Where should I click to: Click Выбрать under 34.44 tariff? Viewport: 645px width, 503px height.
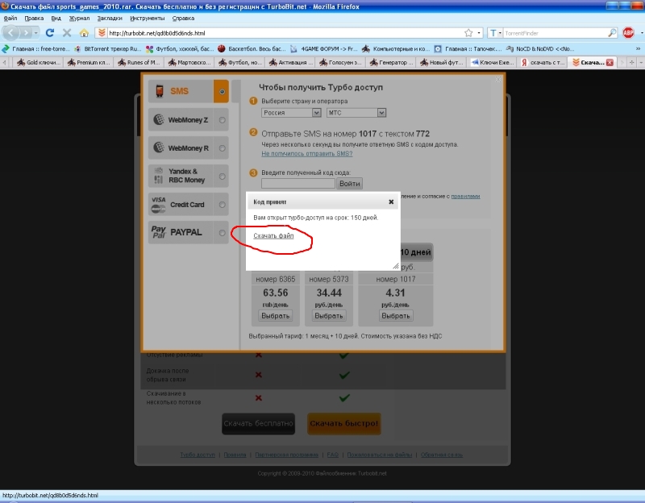click(x=329, y=316)
